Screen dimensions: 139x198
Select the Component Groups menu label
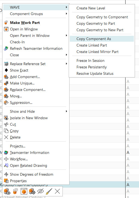[x=26, y=14]
